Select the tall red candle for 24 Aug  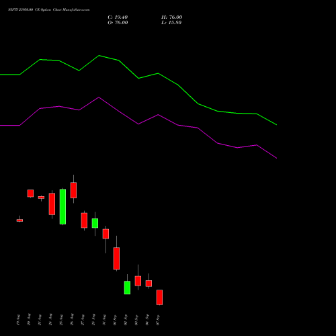coord(52,204)
